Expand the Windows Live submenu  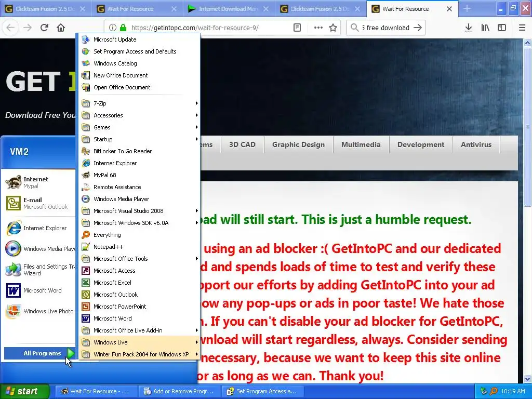tap(139, 342)
